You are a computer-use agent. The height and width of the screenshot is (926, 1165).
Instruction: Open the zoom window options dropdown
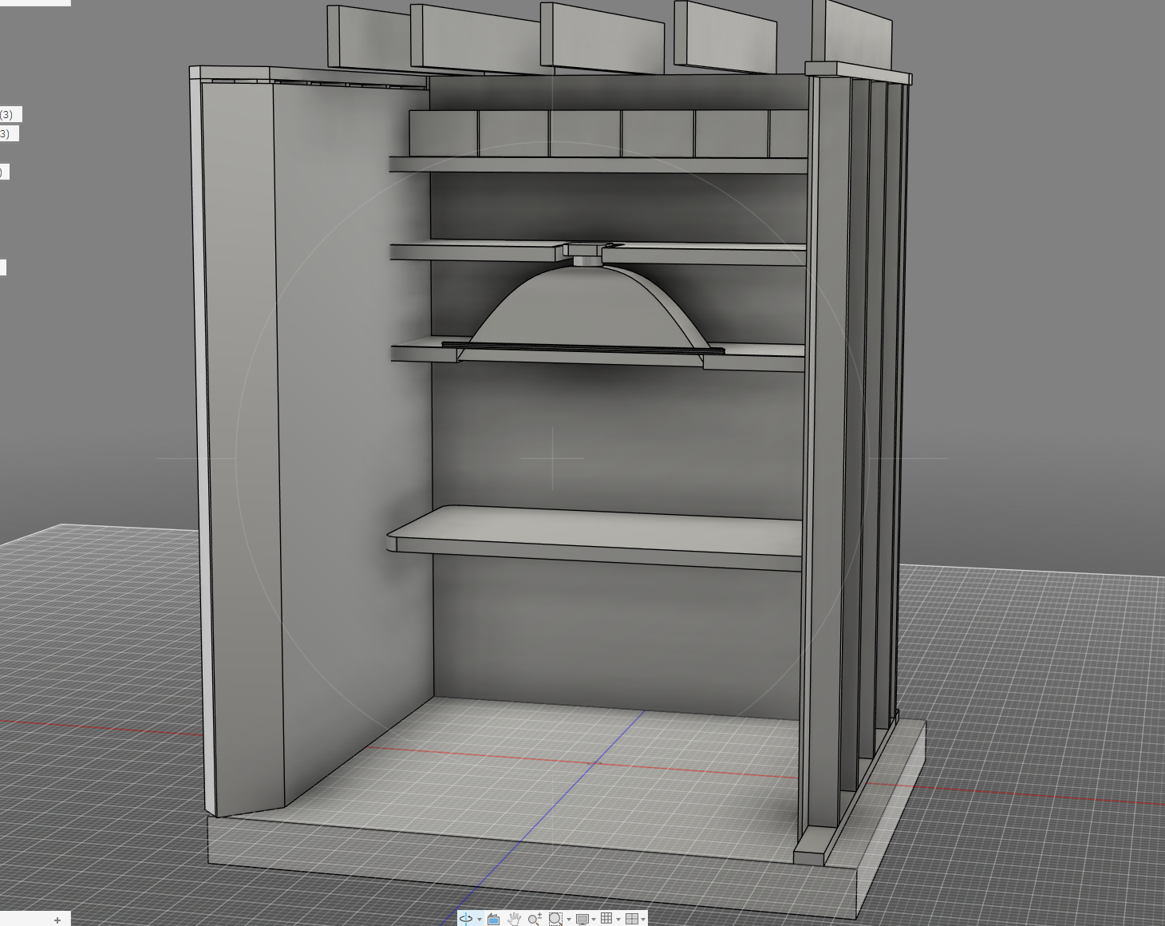point(569,920)
